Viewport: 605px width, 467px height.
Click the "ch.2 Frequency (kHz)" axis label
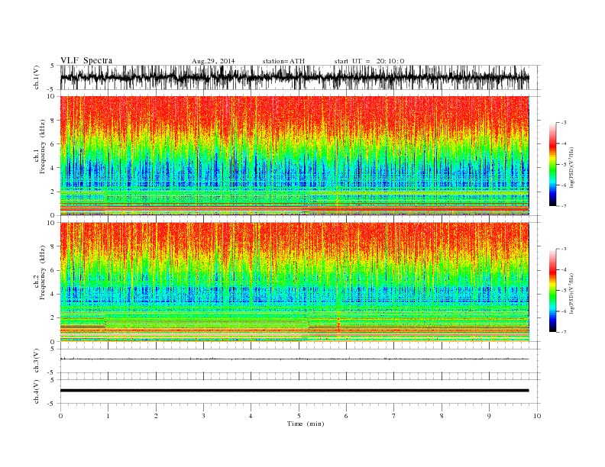(40, 272)
